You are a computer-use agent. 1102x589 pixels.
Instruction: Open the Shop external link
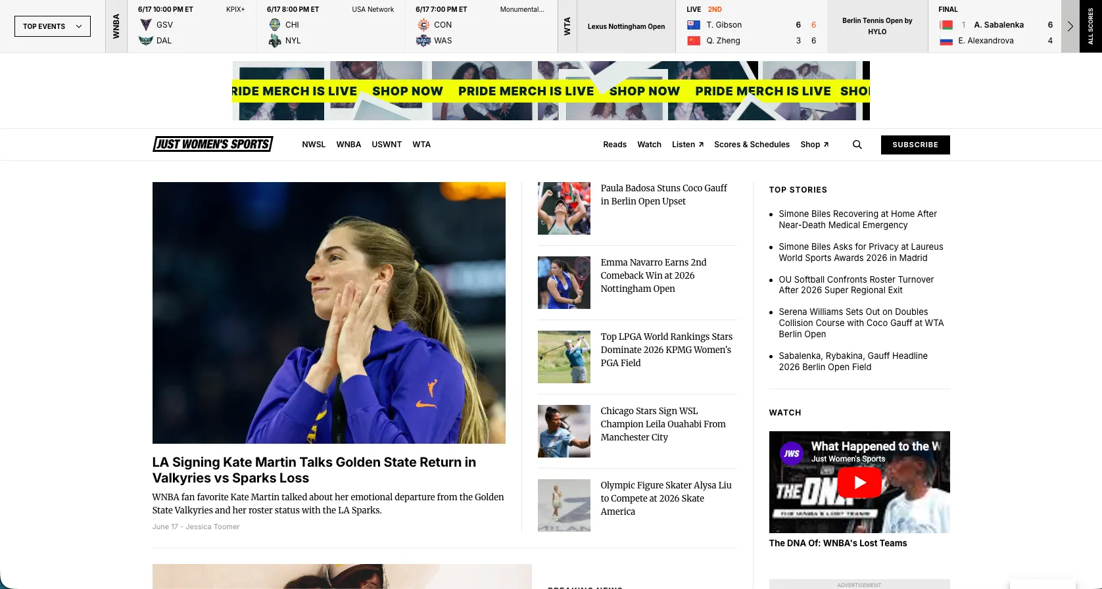(x=814, y=145)
